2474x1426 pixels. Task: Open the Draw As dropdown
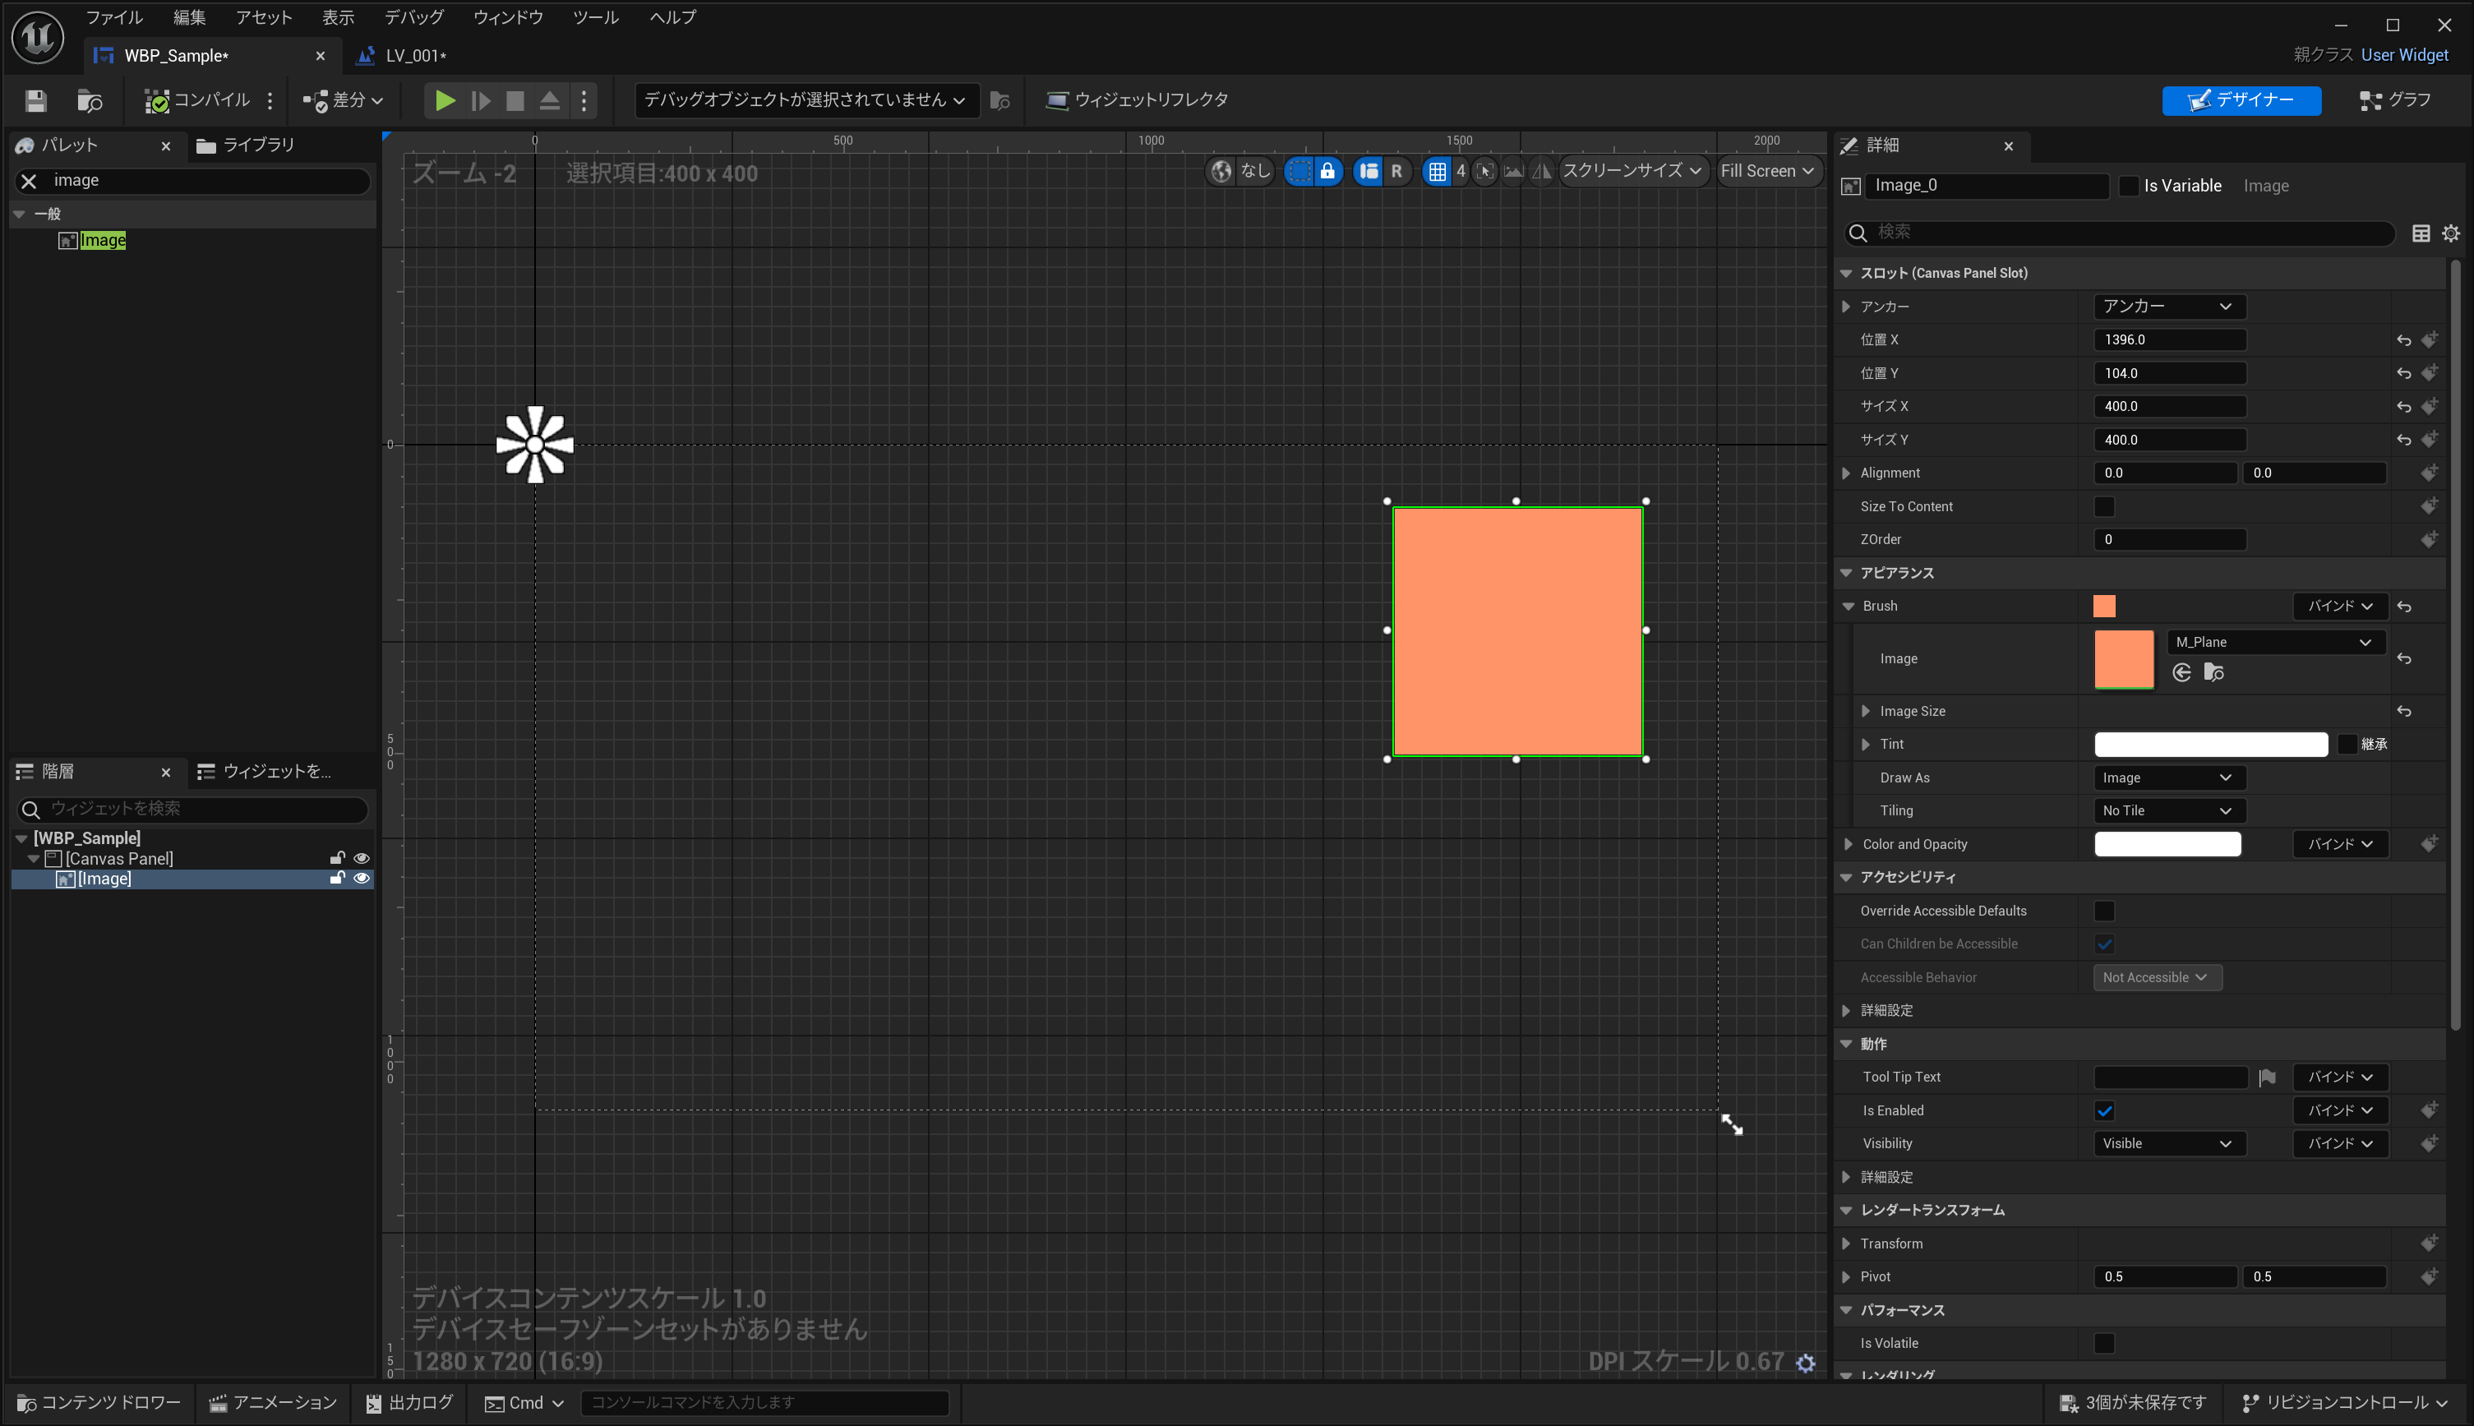click(2167, 778)
